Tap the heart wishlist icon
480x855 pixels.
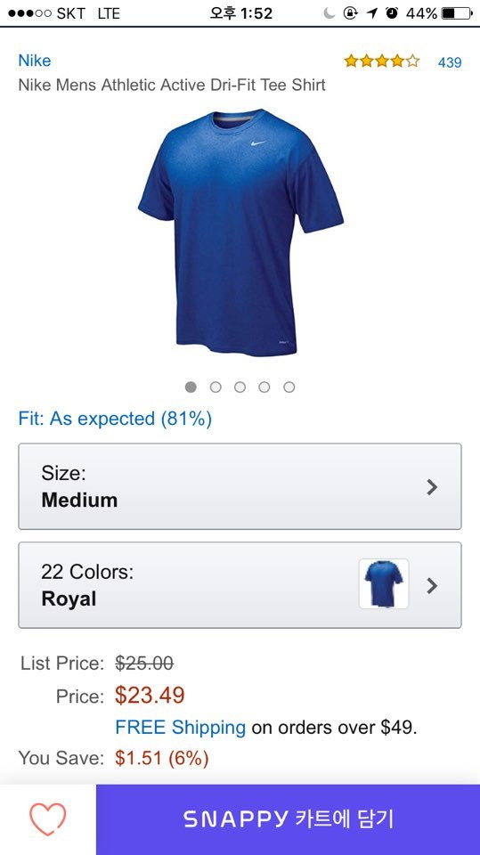point(47,819)
